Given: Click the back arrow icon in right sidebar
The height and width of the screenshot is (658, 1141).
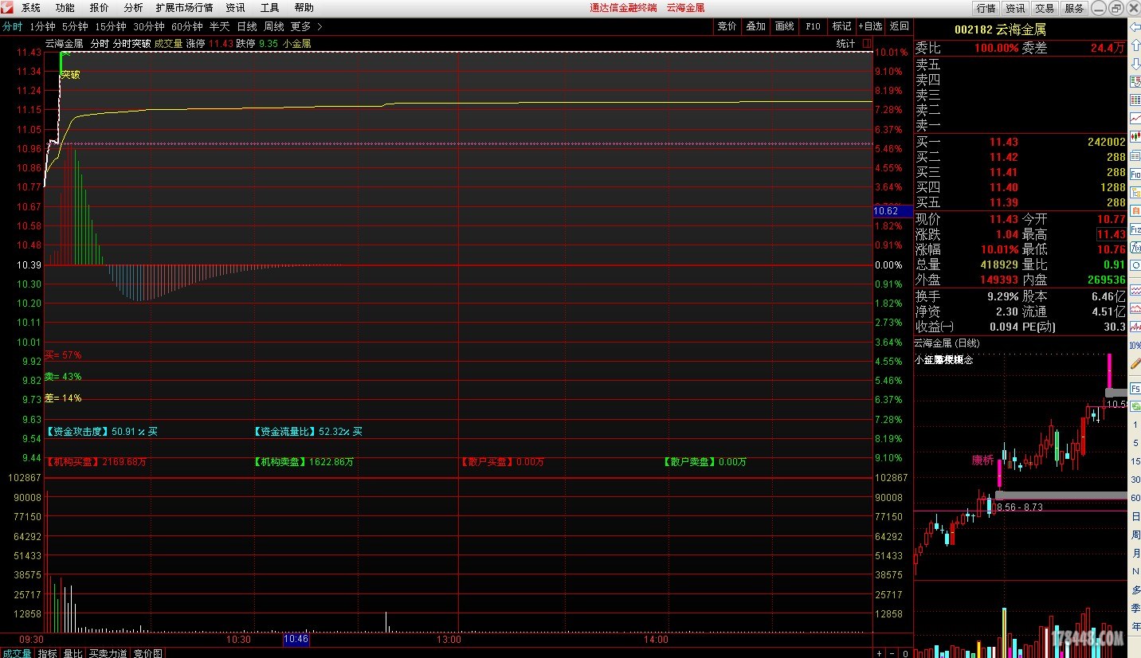Looking at the screenshot, I should click(1135, 27).
